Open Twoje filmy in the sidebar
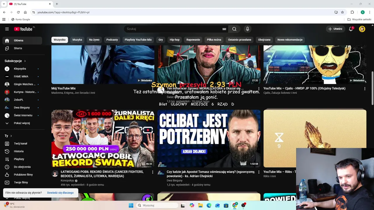Image resolution: width=374 pixels, height=210 pixels. (22, 182)
